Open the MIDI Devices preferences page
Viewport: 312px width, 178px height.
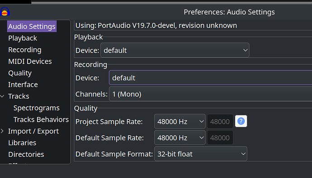coord(30,61)
